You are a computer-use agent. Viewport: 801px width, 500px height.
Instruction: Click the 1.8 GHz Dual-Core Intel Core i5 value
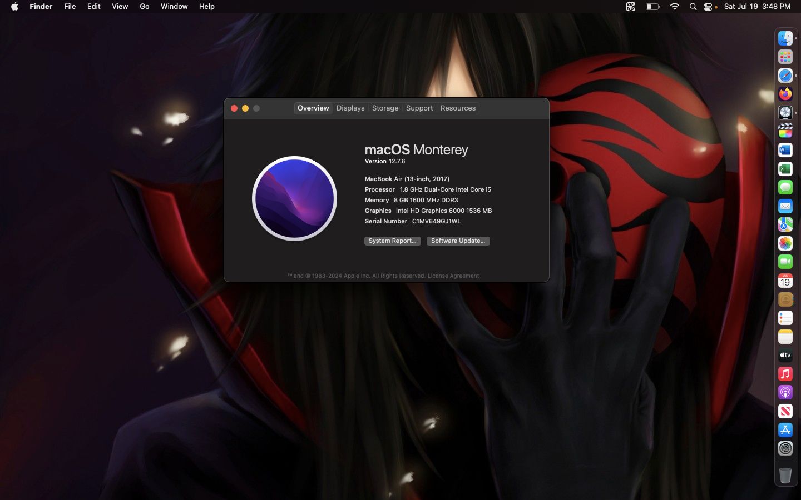pos(445,189)
